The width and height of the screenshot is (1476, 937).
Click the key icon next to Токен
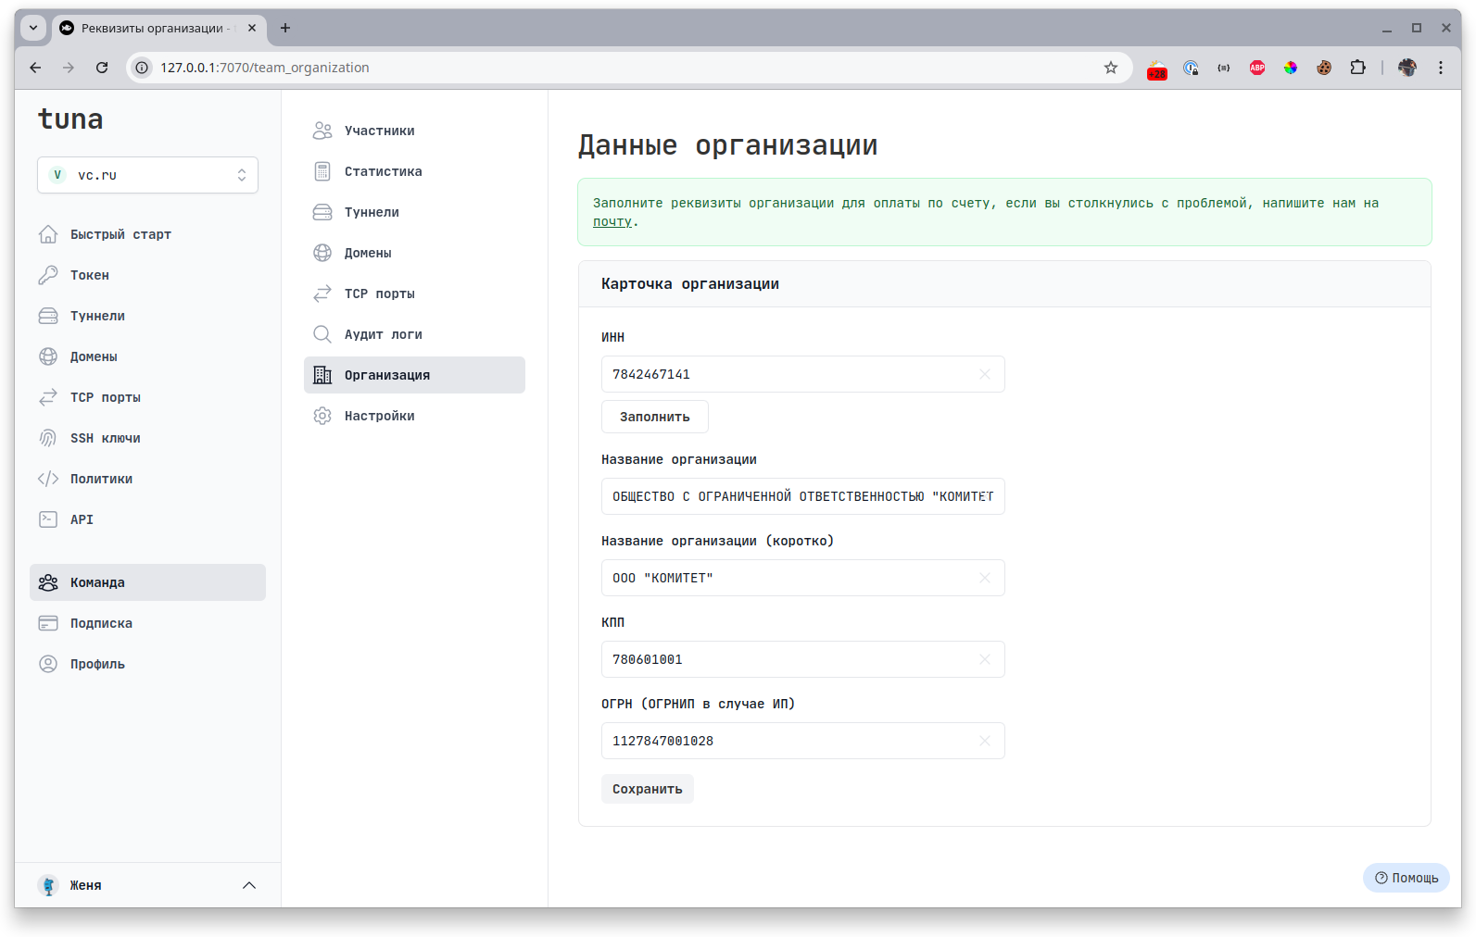(48, 275)
